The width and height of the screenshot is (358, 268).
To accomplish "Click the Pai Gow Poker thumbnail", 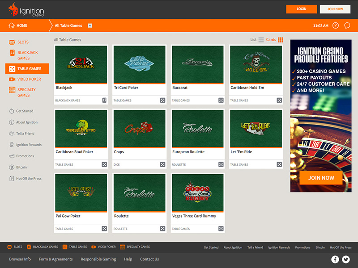I will pos(81,193).
